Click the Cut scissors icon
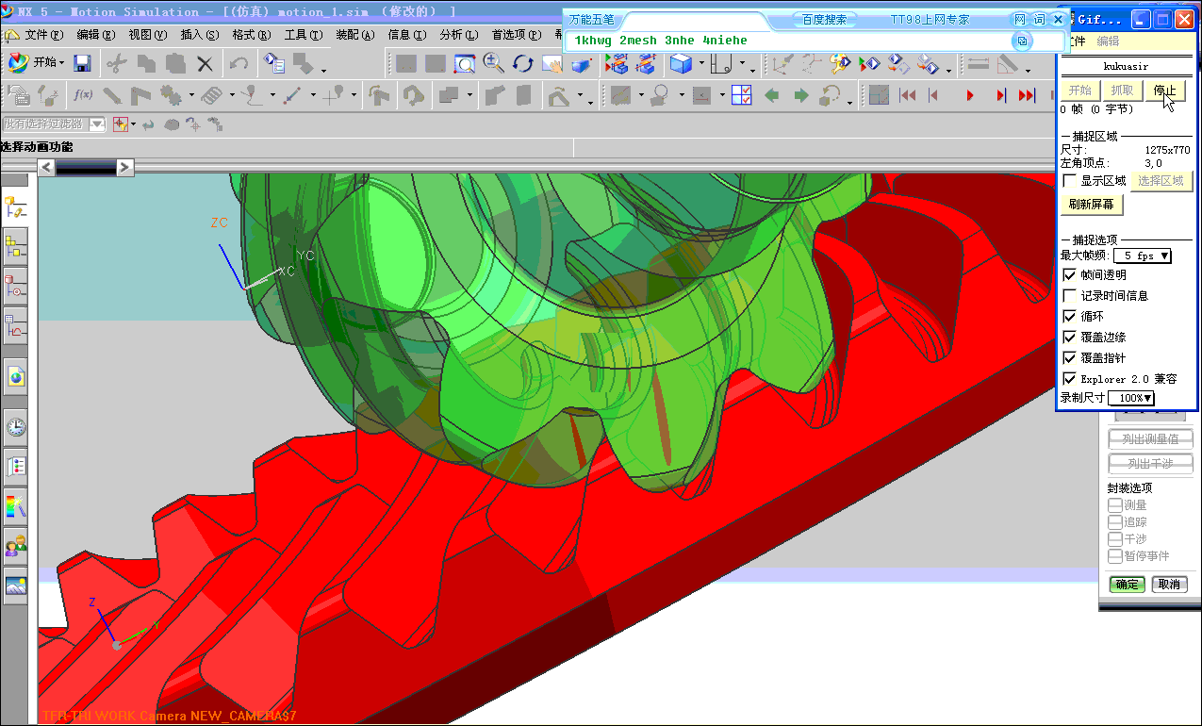This screenshot has width=1202, height=726. coord(117,63)
